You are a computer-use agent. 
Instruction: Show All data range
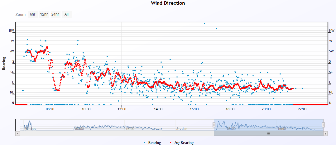(x=67, y=14)
